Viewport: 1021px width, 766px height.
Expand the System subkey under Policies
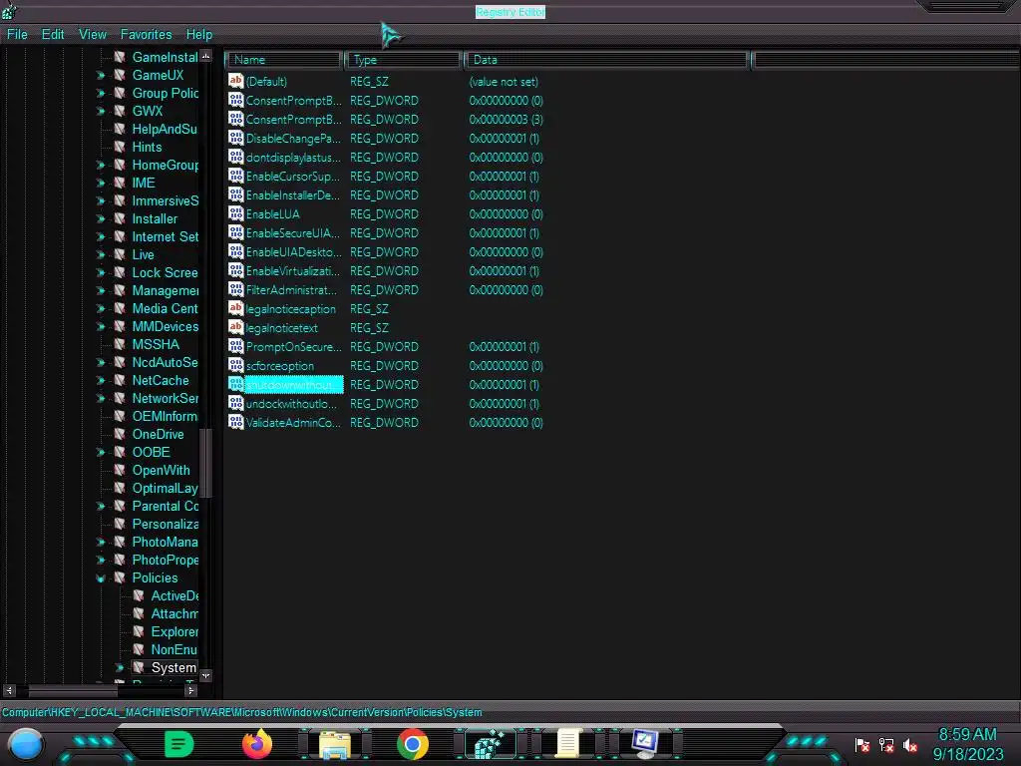120,667
